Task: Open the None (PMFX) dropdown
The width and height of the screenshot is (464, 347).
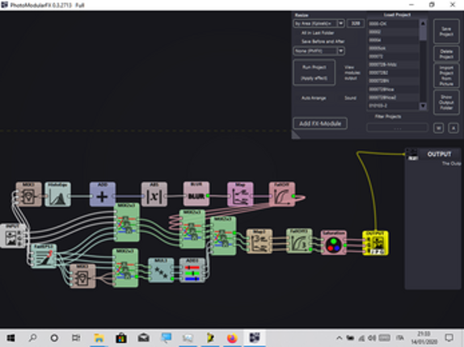Action: point(318,51)
